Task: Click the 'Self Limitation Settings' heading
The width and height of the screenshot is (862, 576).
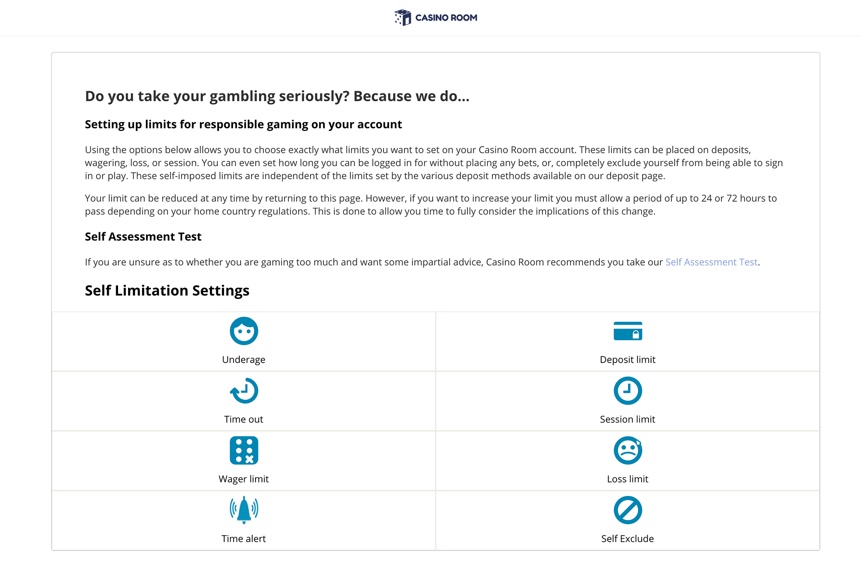Action: [x=167, y=290]
